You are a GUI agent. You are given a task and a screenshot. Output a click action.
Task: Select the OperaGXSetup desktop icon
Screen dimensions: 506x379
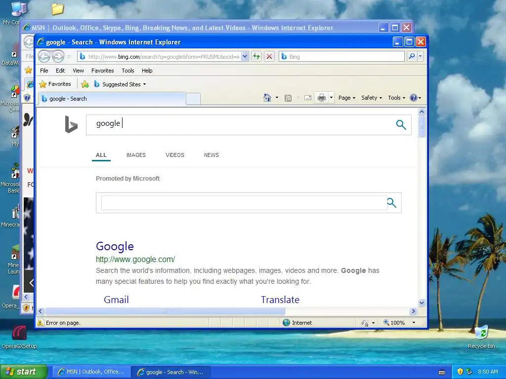[19, 337]
